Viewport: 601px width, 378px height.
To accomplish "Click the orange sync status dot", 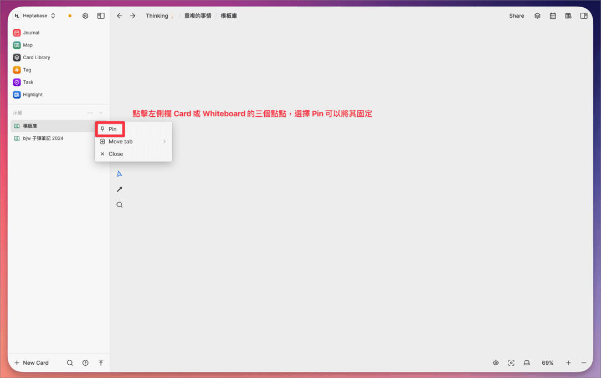I will coord(70,15).
